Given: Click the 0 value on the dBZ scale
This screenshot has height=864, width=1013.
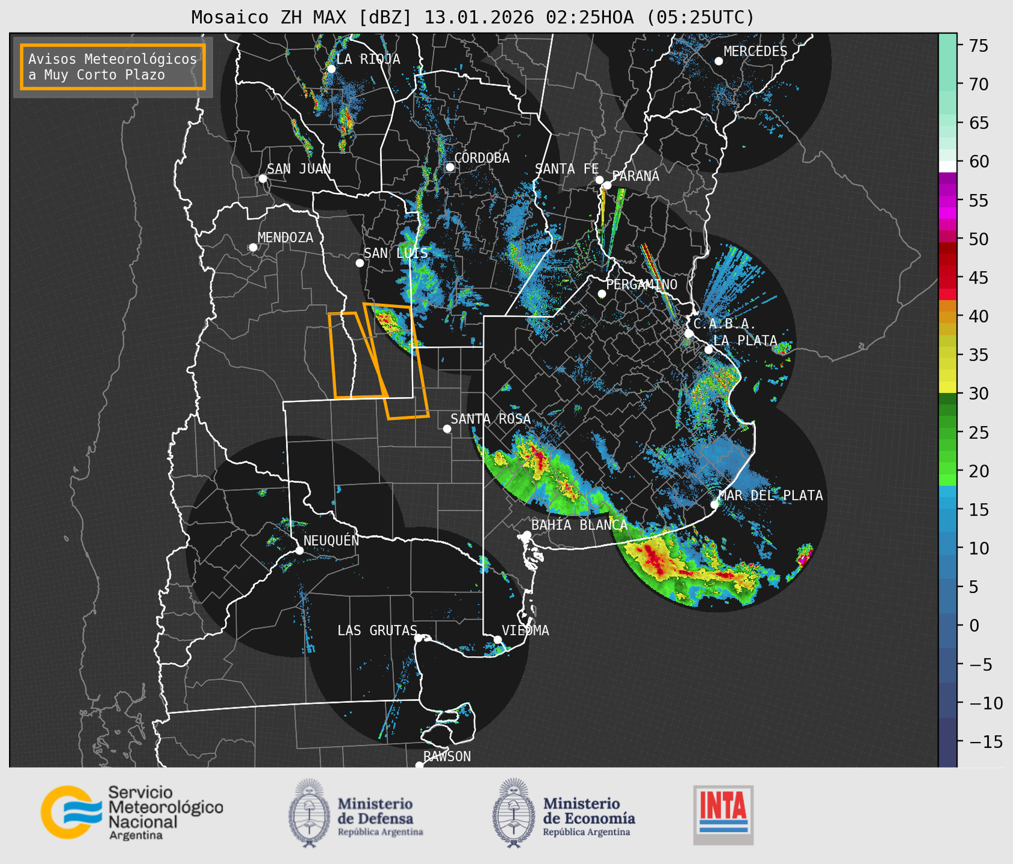Looking at the screenshot, I should point(974,625).
